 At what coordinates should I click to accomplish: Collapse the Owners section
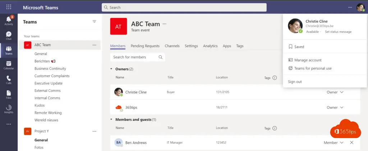click(x=111, y=69)
